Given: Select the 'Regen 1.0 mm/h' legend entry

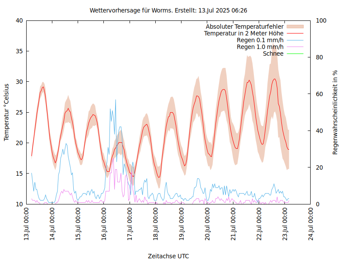Looking at the screenshot, I should [x=260, y=47].
